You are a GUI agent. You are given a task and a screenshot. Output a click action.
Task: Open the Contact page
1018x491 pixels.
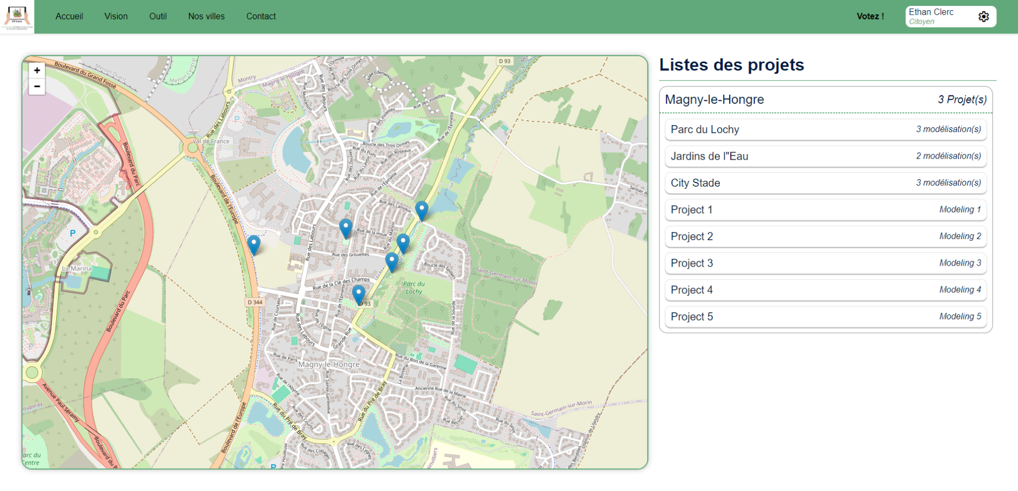click(x=261, y=16)
